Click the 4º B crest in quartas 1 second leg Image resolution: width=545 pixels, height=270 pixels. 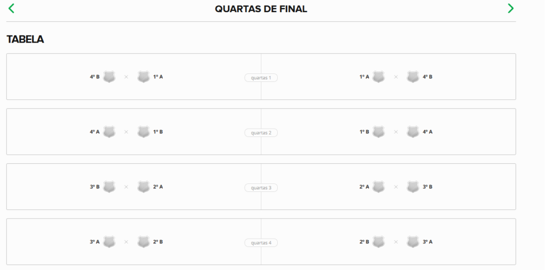pyautogui.click(x=413, y=77)
